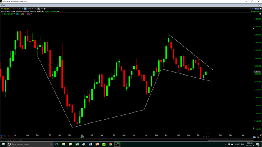Switch the chart to the Daily timeframe
This screenshot has width=262, height=147.
click(23, 9)
